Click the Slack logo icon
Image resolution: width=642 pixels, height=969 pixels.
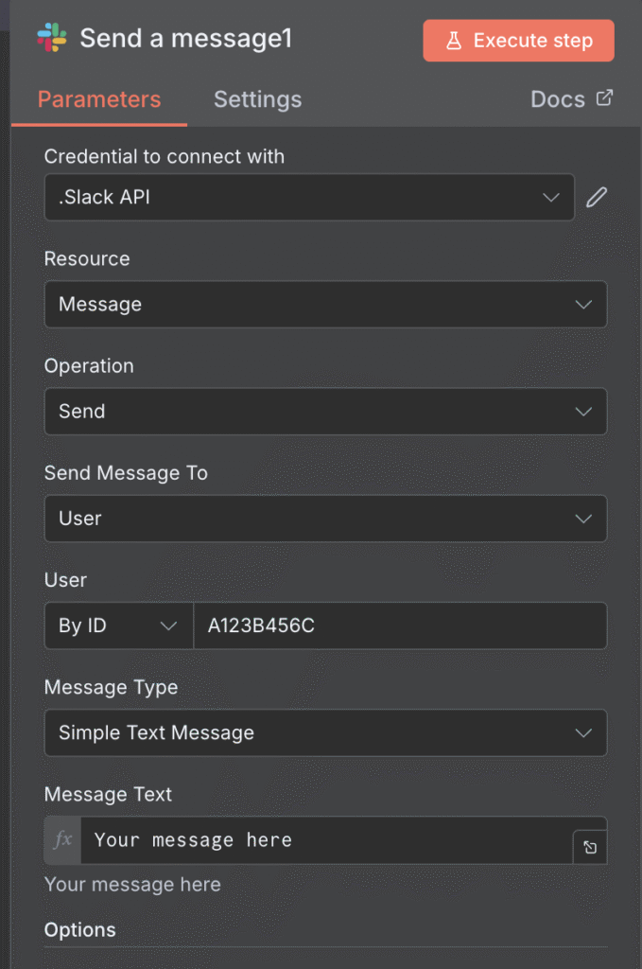click(x=52, y=39)
